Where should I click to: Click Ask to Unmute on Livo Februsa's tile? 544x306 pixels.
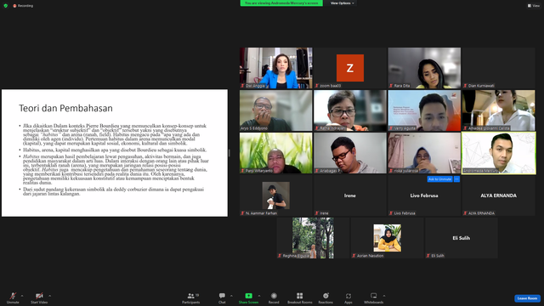439,179
